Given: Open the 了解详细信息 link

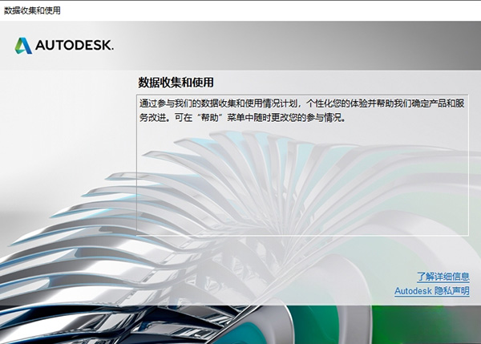Looking at the screenshot, I should [443, 277].
